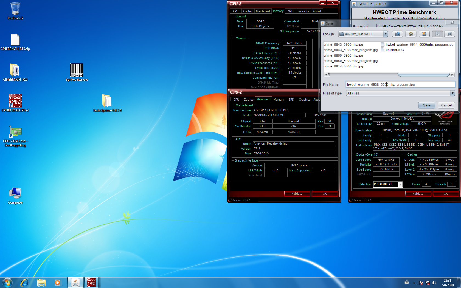Click horizontal scrollbar thumb in file list
This screenshot has width=461, height=288.
pyautogui.click(x=424, y=75)
